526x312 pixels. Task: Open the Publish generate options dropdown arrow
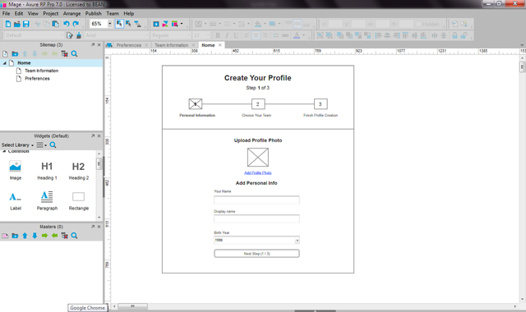point(182,24)
